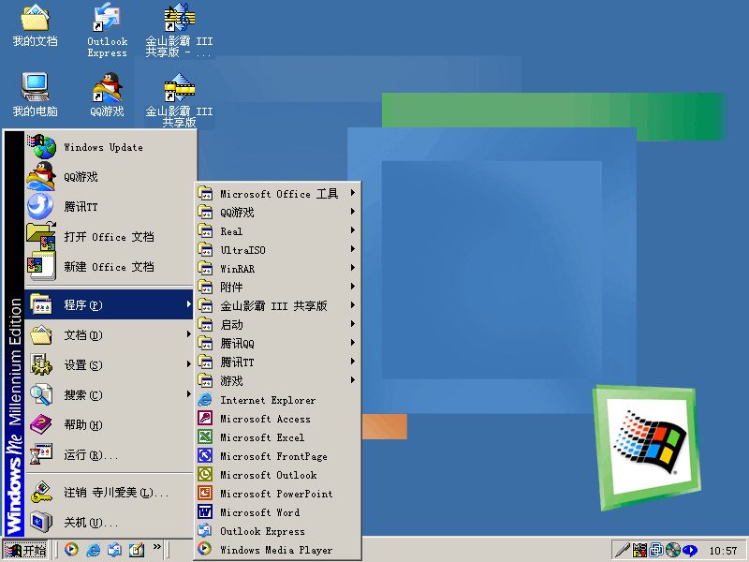Image resolution: width=749 pixels, height=562 pixels.
Task: Expand the UltraISO program folder
Action: [277, 249]
